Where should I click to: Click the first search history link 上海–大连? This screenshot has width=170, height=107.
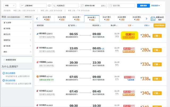click(x=24, y=11)
